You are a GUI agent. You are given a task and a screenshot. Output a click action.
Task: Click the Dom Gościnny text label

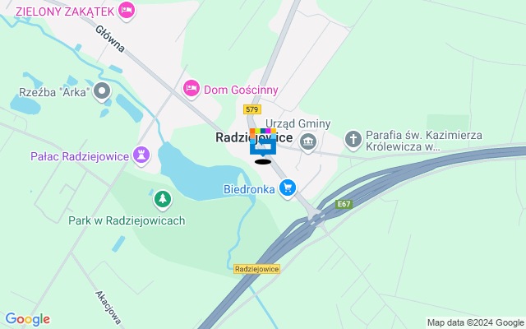tap(241, 90)
